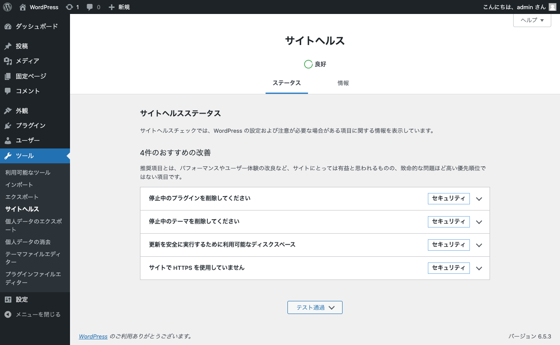Viewport: 560px width, 345px height.
Task: Expand the 停止中のテーマを削除してください chevron
Action: point(479,222)
